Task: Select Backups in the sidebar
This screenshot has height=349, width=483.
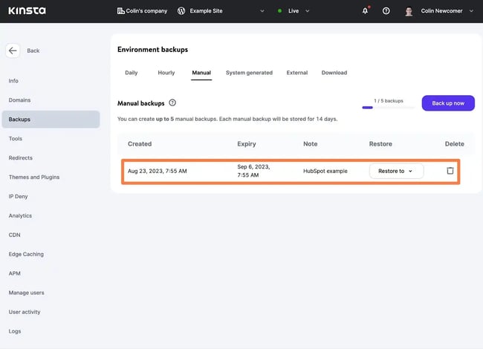Action: click(51, 119)
